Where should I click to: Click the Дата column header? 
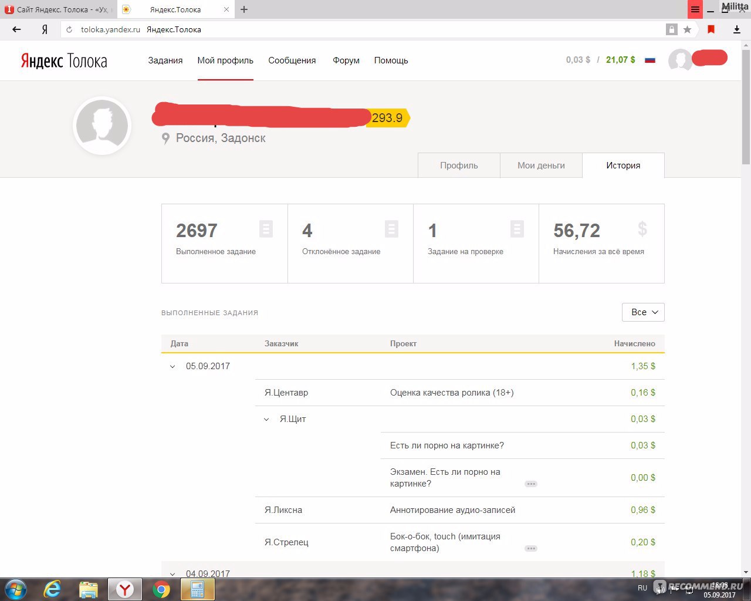[x=180, y=344]
